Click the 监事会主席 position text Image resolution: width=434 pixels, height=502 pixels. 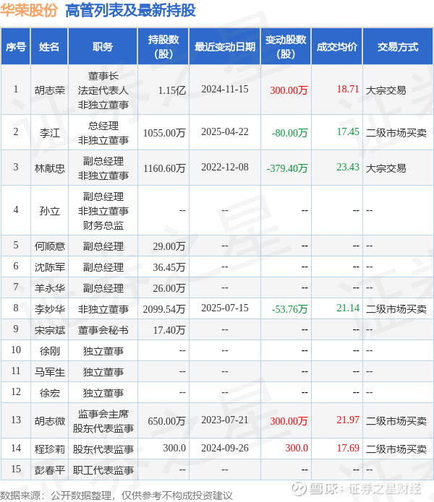pos(103,414)
